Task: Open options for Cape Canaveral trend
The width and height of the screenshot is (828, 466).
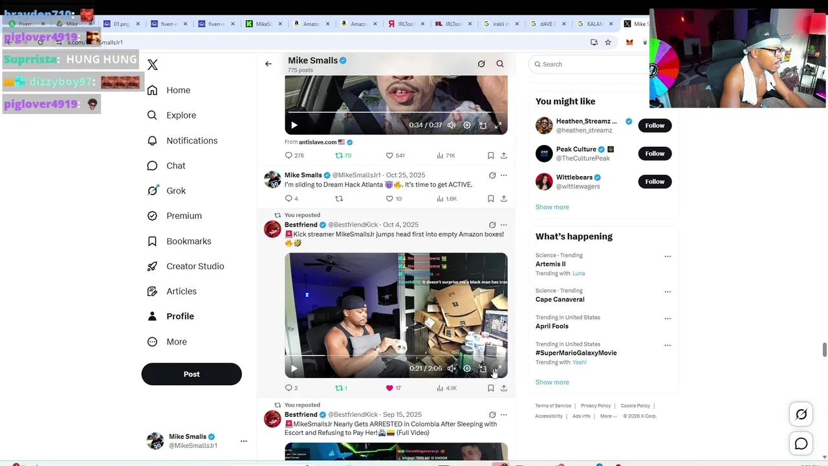Action: (668, 292)
